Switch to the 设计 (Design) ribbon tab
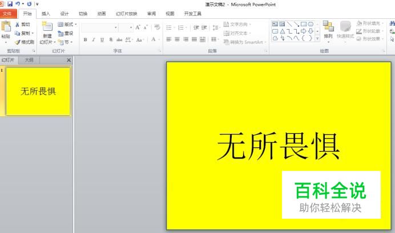Image resolution: width=395 pixels, height=233 pixels. pyautogui.click(x=65, y=14)
